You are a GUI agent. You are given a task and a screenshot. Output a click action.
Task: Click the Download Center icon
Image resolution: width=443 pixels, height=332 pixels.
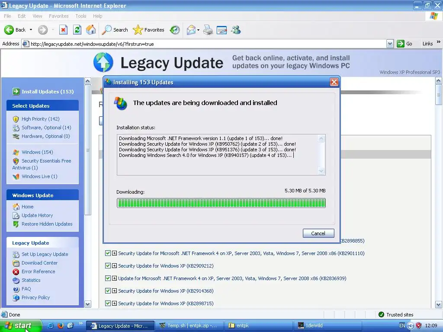tap(16, 263)
